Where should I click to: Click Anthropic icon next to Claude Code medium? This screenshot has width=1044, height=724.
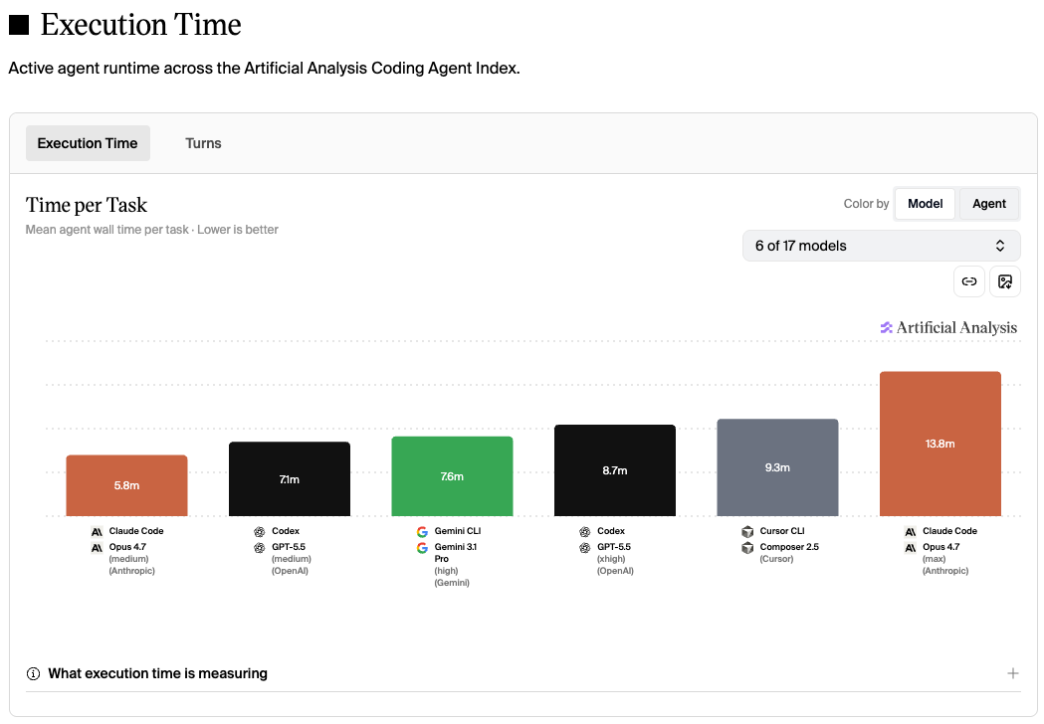click(x=98, y=532)
